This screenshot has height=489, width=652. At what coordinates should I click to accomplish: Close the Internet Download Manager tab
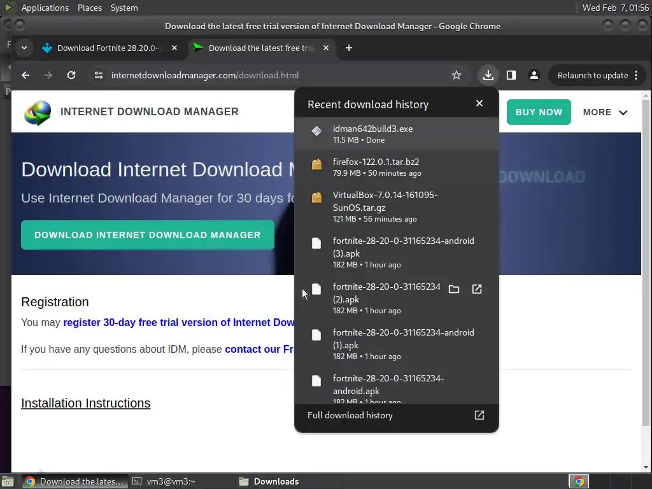pyautogui.click(x=326, y=48)
